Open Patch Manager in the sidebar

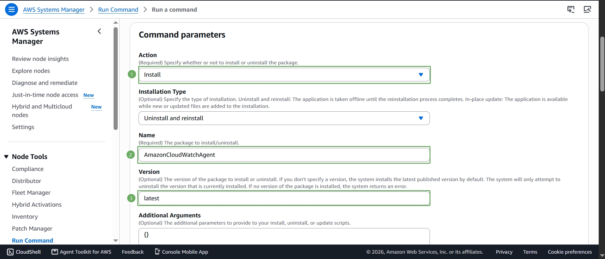(32, 229)
